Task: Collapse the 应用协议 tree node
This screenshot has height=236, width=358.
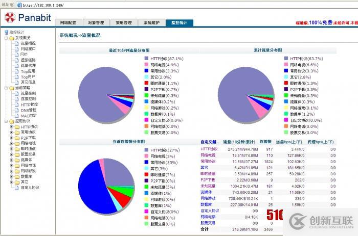Action: pyautogui.click(x=6, y=121)
